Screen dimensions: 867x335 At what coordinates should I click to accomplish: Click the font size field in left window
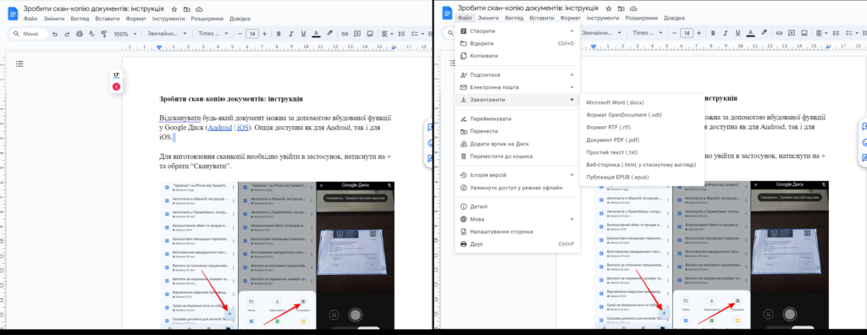point(252,34)
